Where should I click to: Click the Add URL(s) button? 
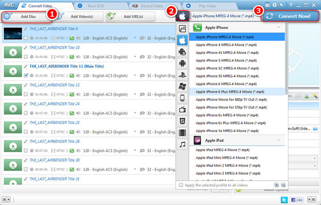tap(130, 17)
